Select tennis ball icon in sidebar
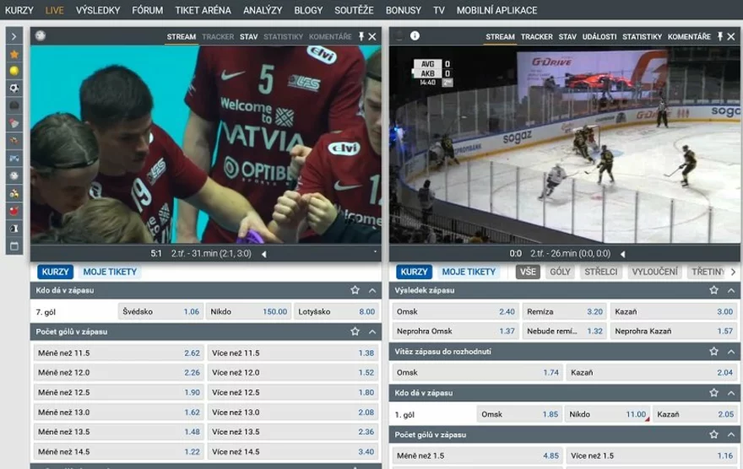This screenshot has height=469, width=743. pyautogui.click(x=14, y=71)
